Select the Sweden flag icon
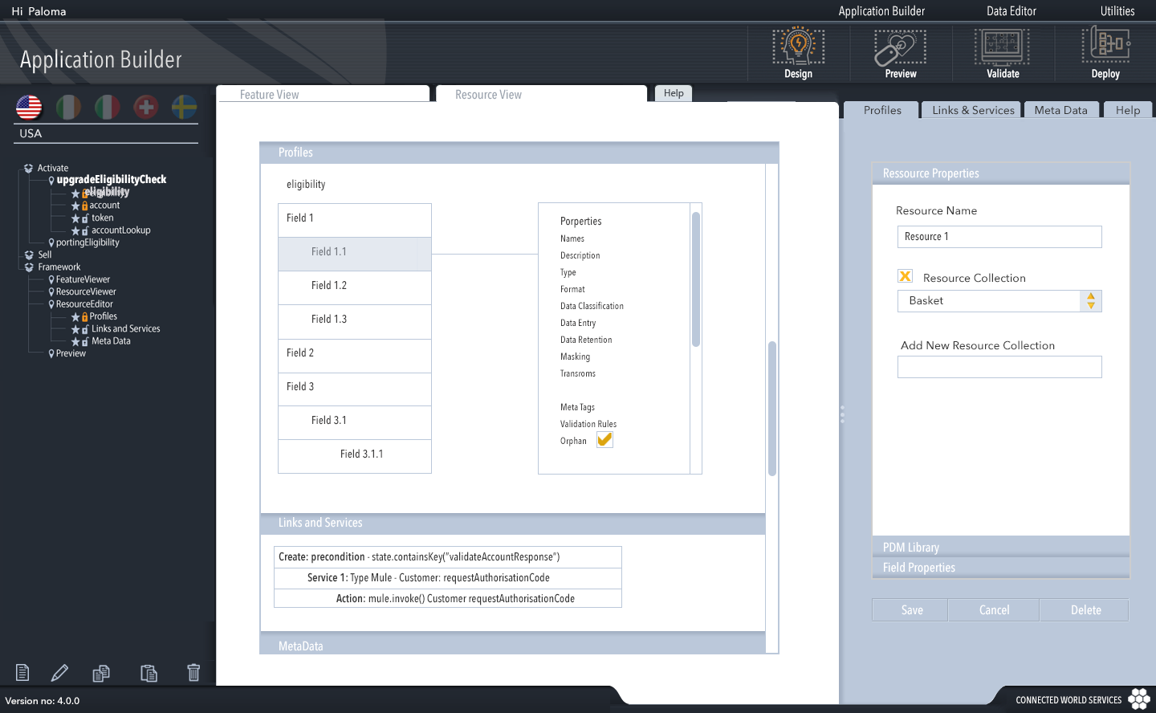 (185, 107)
